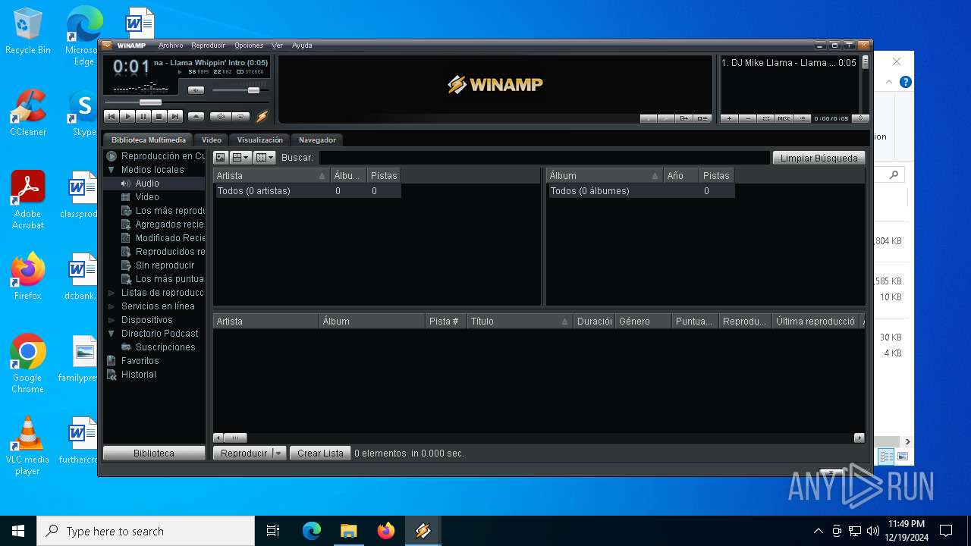The width and height of the screenshot is (971, 546).
Task: Expand the Listas de reproducción node
Action: click(x=112, y=293)
